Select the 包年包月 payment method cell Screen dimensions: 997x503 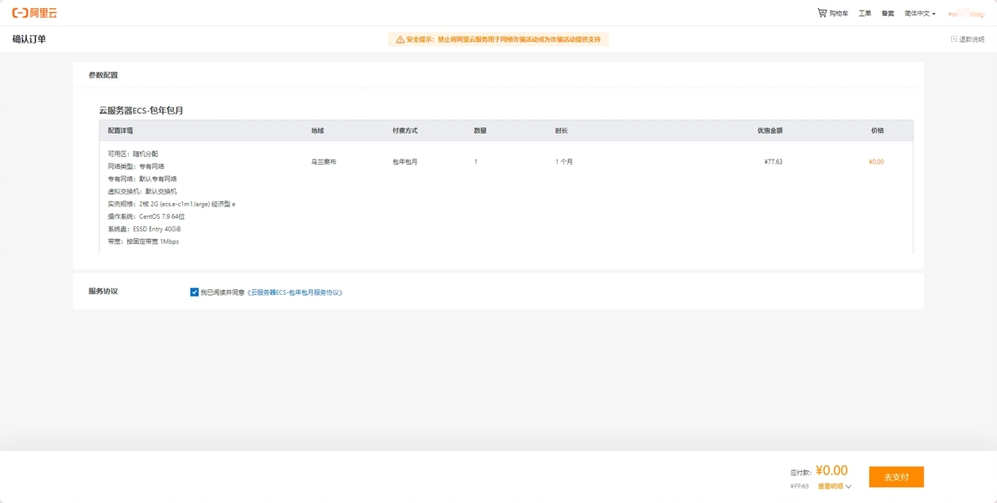(x=405, y=162)
